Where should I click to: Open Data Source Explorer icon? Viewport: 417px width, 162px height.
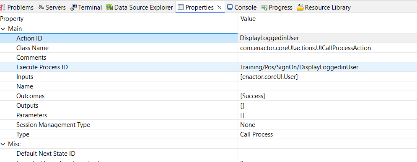[109, 8]
